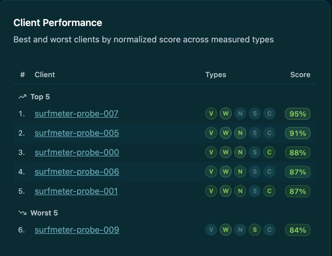The width and height of the screenshot is (332, 256).
Task: Click the 84% score badge
Action: [298, 230]
